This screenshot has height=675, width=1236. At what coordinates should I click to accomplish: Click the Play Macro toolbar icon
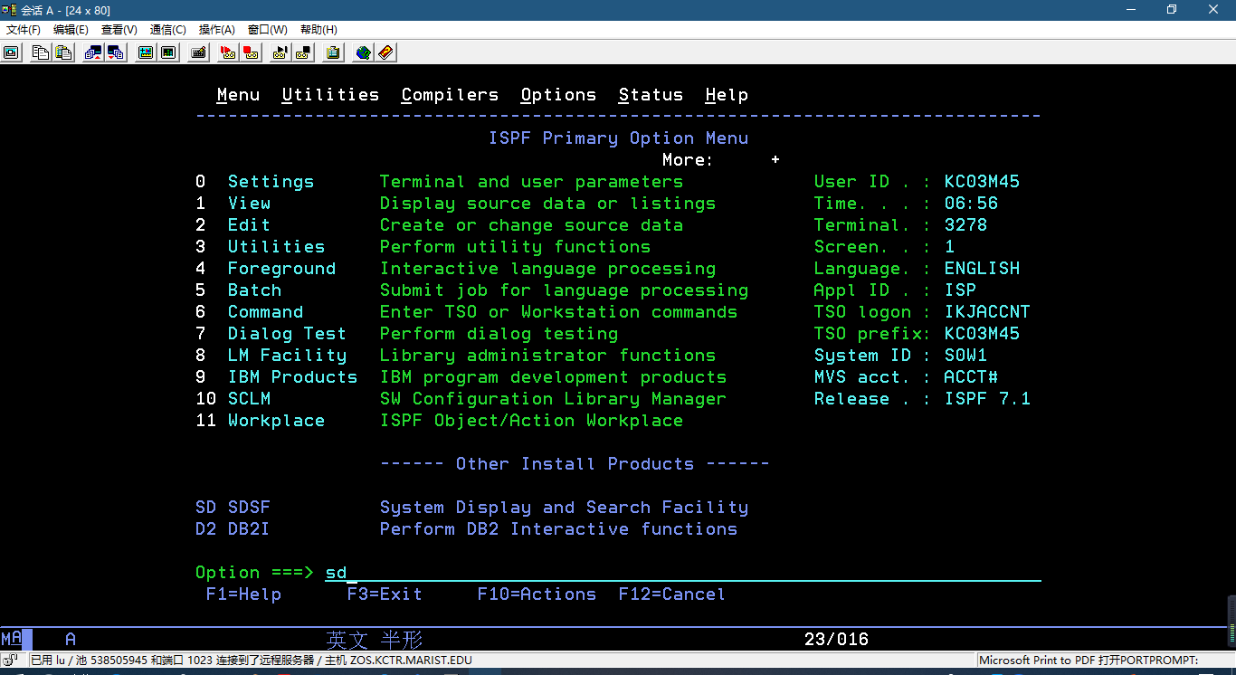[280, 52]
